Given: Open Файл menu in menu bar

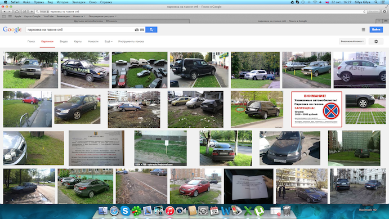Looking at the screenshot, I should [x=26, y=2].
